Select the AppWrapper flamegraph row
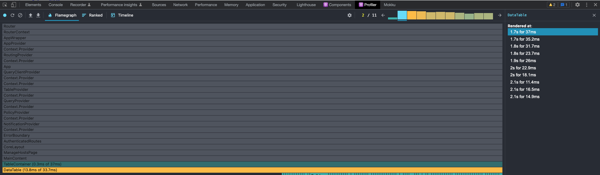600x175 pixels. (x=252, y=38)
